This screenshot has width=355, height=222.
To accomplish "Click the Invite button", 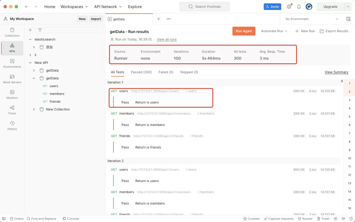I will (x=272, y=7).
